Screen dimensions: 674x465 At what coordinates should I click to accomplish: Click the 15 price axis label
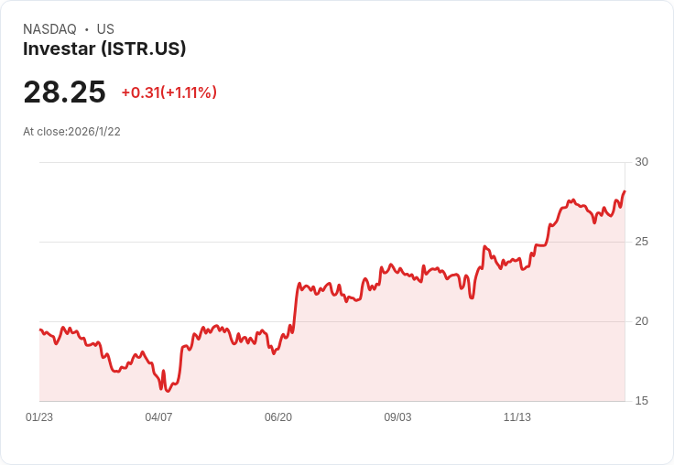click(641, 401)
